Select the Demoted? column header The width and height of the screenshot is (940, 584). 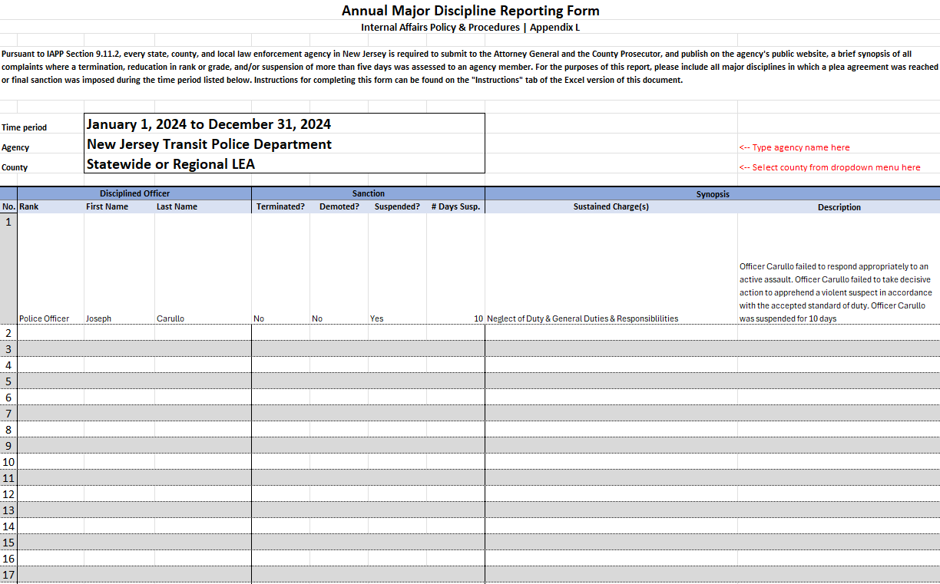pos(339,206)
